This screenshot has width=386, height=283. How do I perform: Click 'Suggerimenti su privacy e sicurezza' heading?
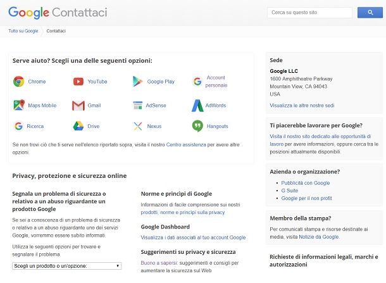[x=188, y=252]
